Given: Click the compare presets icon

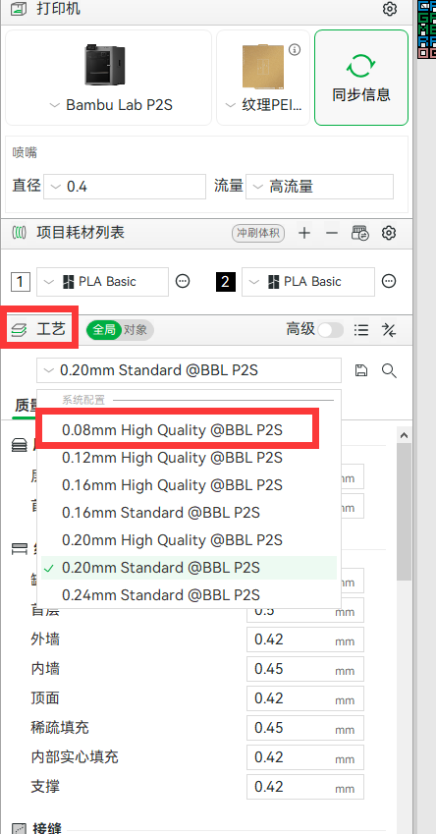Looking at the screenshot, I should pyautogui.click(x=389, y=330).
